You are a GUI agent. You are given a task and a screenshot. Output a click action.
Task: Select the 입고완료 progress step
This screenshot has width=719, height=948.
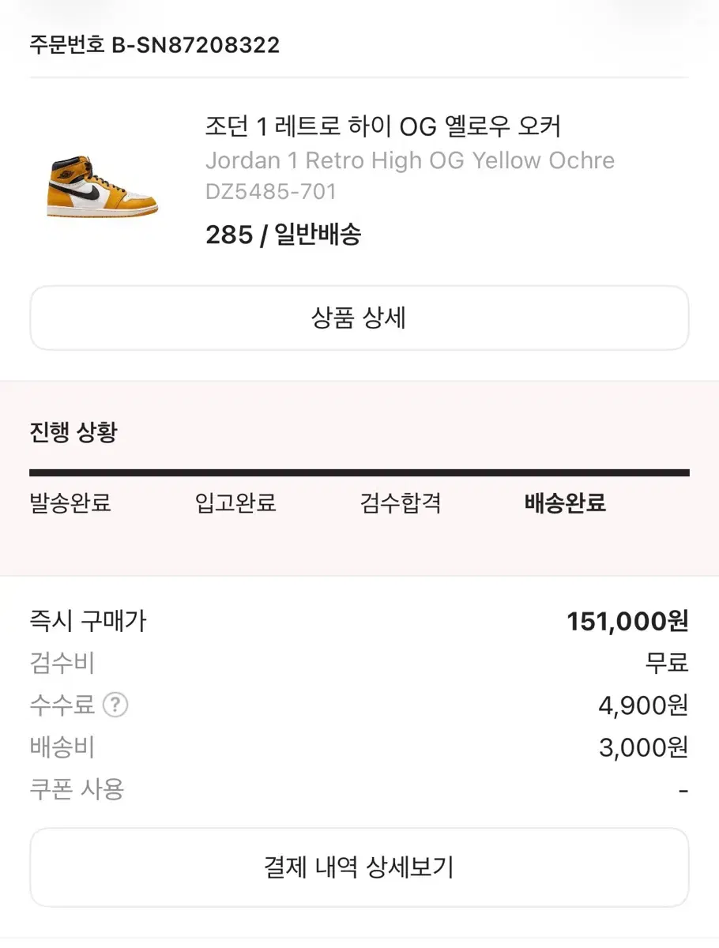click(235, 502)
